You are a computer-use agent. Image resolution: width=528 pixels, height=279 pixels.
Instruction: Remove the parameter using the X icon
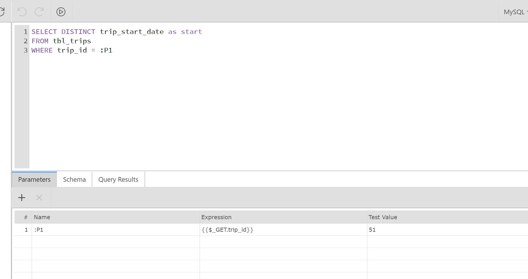coord(39,197)
